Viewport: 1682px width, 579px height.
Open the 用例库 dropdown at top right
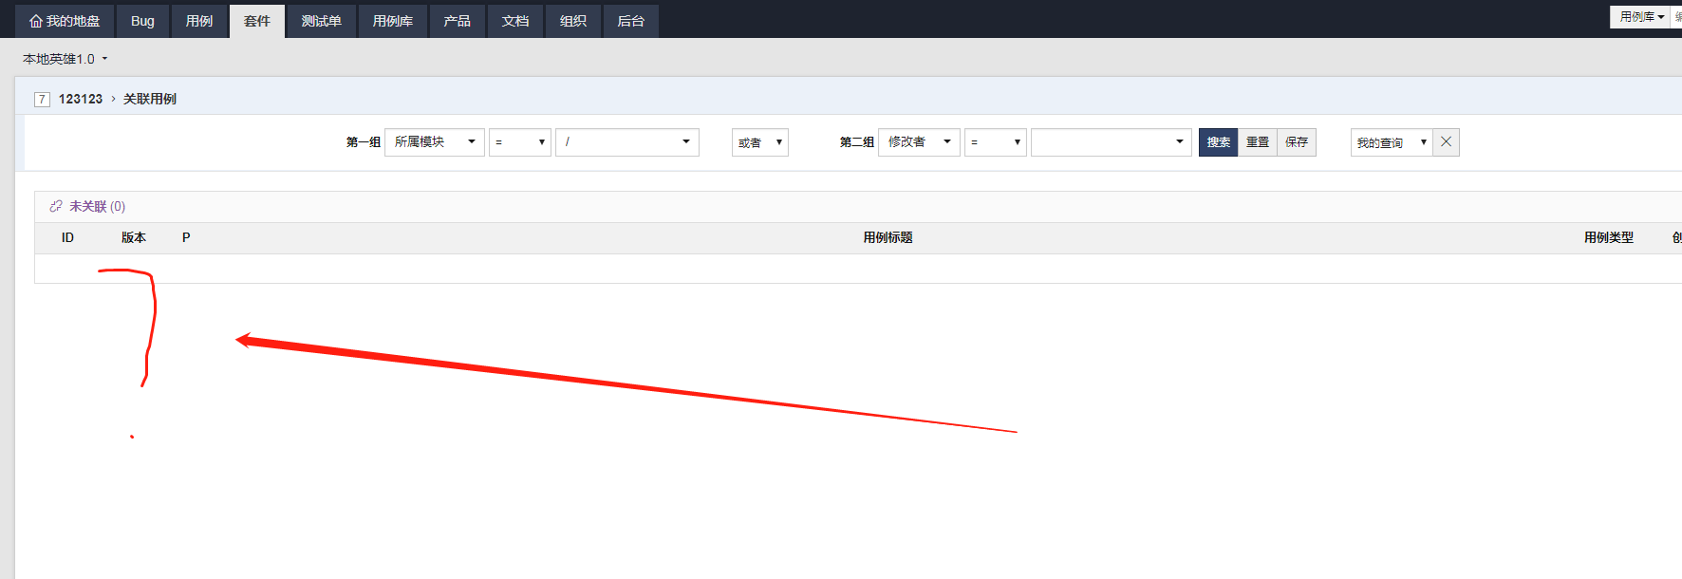pos(1641,17)
